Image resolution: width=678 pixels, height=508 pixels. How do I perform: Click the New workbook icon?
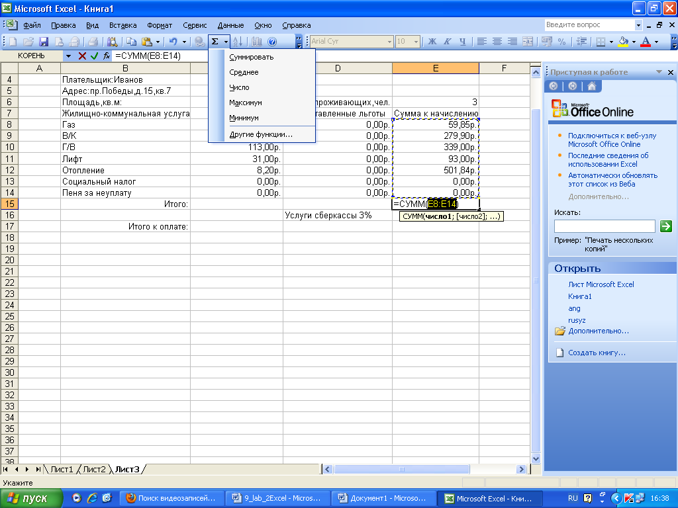click(x=13, y=42)
